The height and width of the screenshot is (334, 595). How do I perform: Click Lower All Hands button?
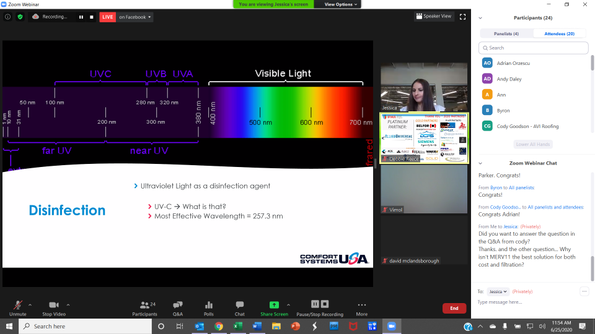point(533,144)
